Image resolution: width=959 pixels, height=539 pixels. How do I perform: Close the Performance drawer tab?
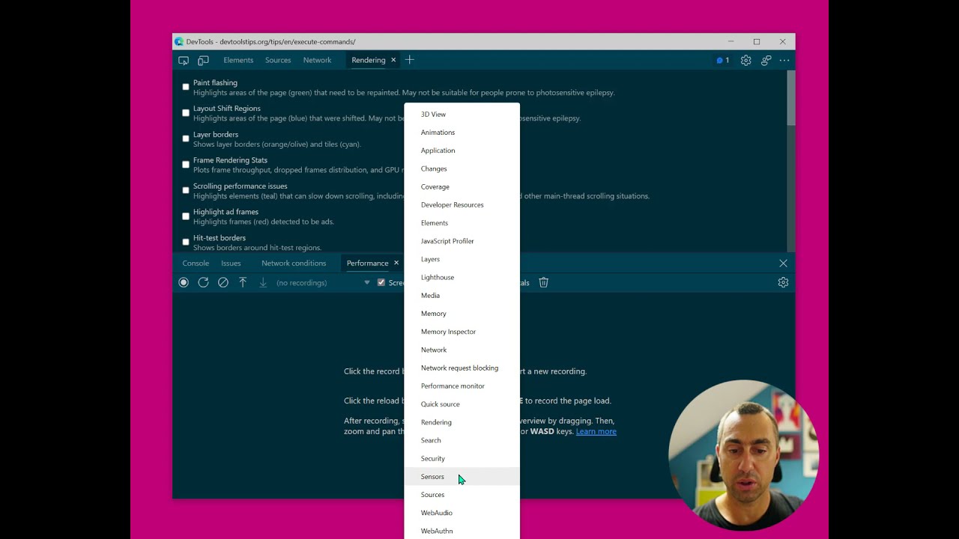pos(396,263)
